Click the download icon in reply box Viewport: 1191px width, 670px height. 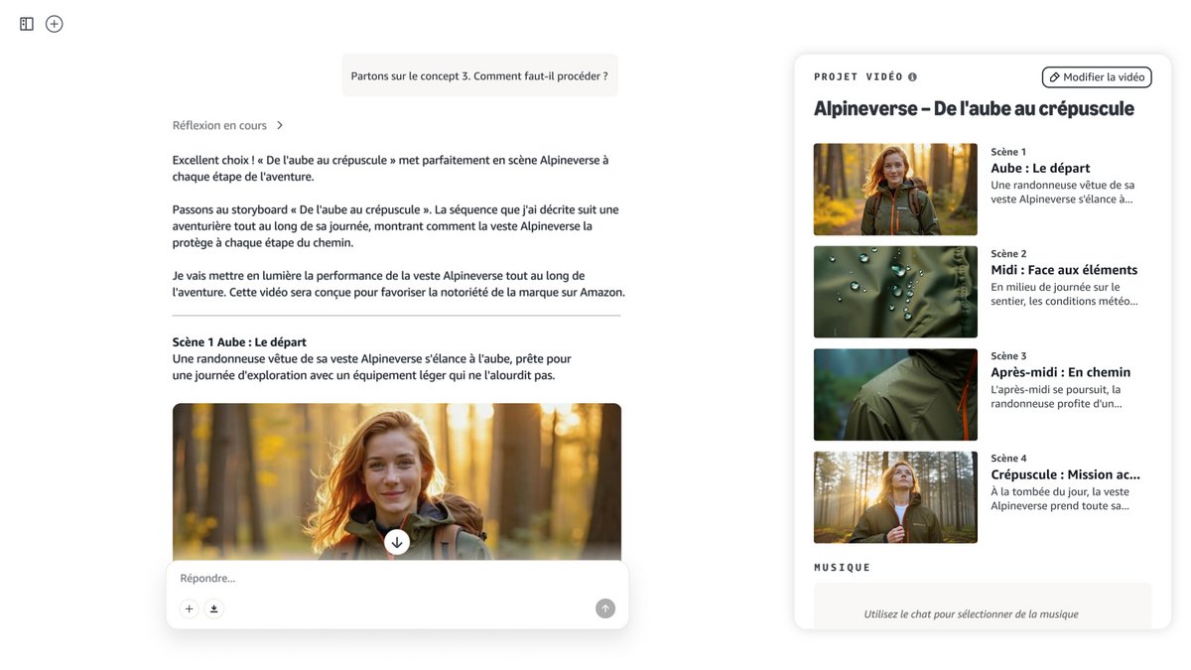coord(214,608)
